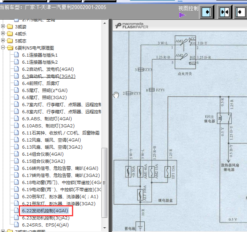Screen dimensions: 247x232
Task: Open 6.8室内灯、行李箱灯 entry
Action: pyautogui.click(x=61, y=112)
